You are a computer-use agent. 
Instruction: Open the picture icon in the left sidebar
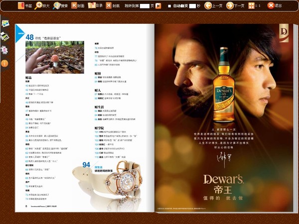[5, 23]
